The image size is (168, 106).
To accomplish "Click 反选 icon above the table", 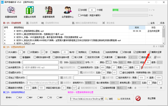I will click(x=158, y=23).
